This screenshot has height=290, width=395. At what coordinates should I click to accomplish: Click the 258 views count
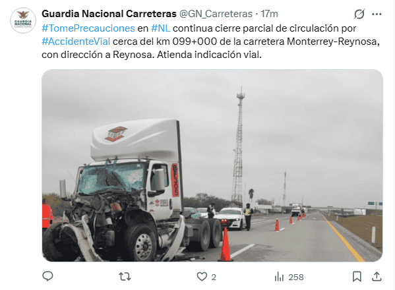296,277
